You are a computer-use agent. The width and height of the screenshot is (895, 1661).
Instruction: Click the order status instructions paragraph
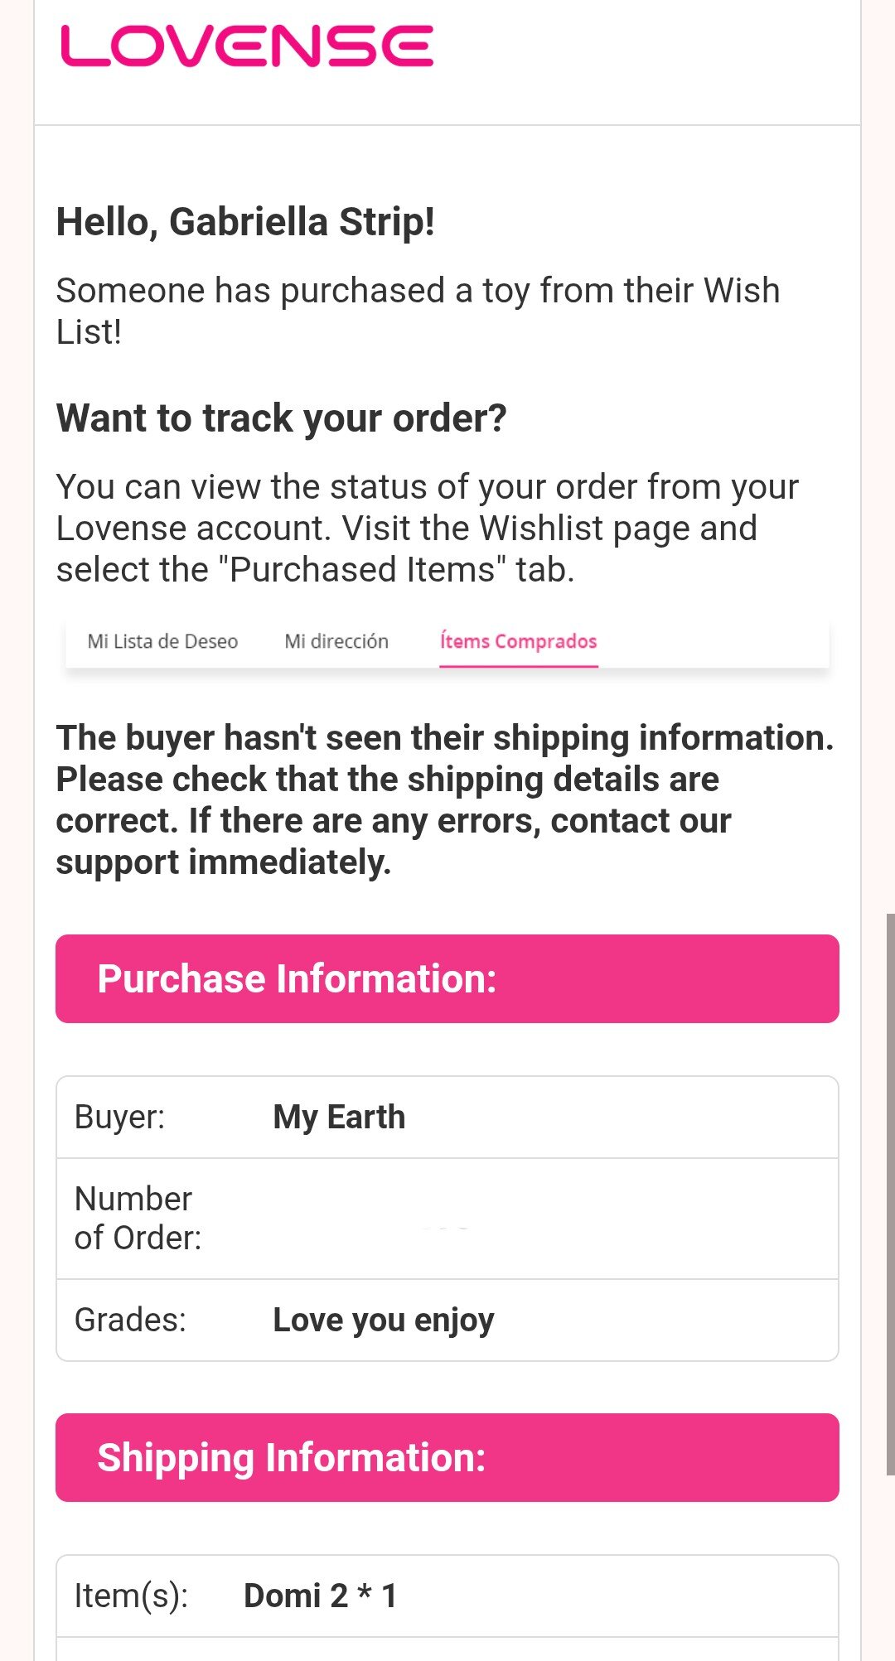point(427,528)
